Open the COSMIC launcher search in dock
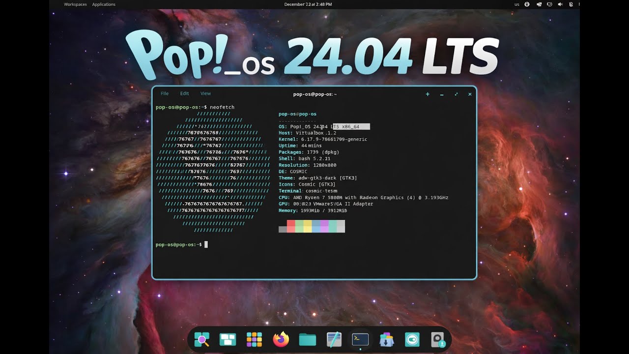Screen dimensions: 629x354 pyautogui.click(x=202, y=340)
